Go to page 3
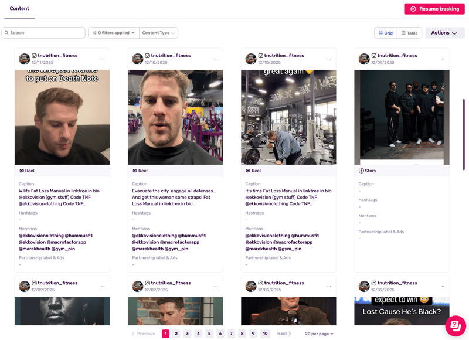Screen dimensions: 469x340 tap(187, 334)
